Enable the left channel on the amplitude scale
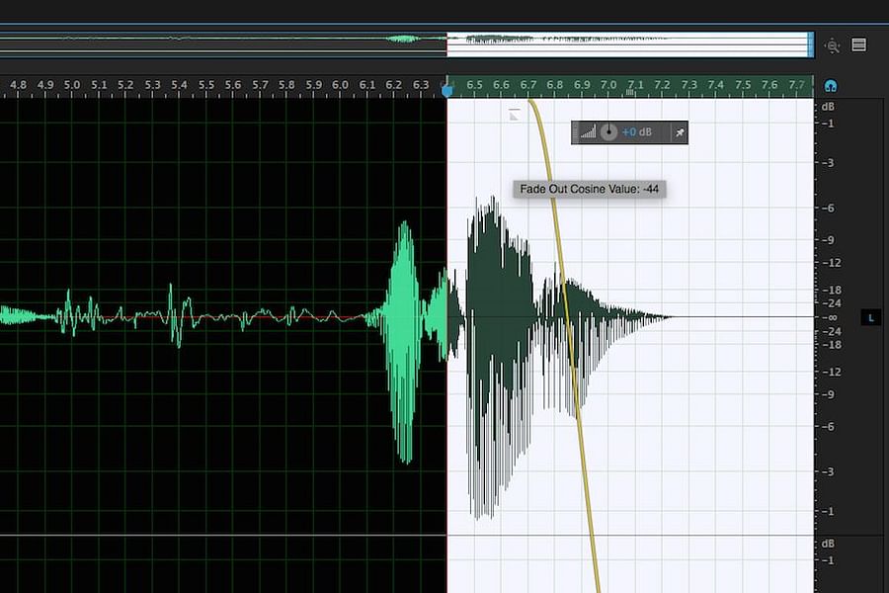The height and width of the screenshot is (593, 889). (870, 317)
